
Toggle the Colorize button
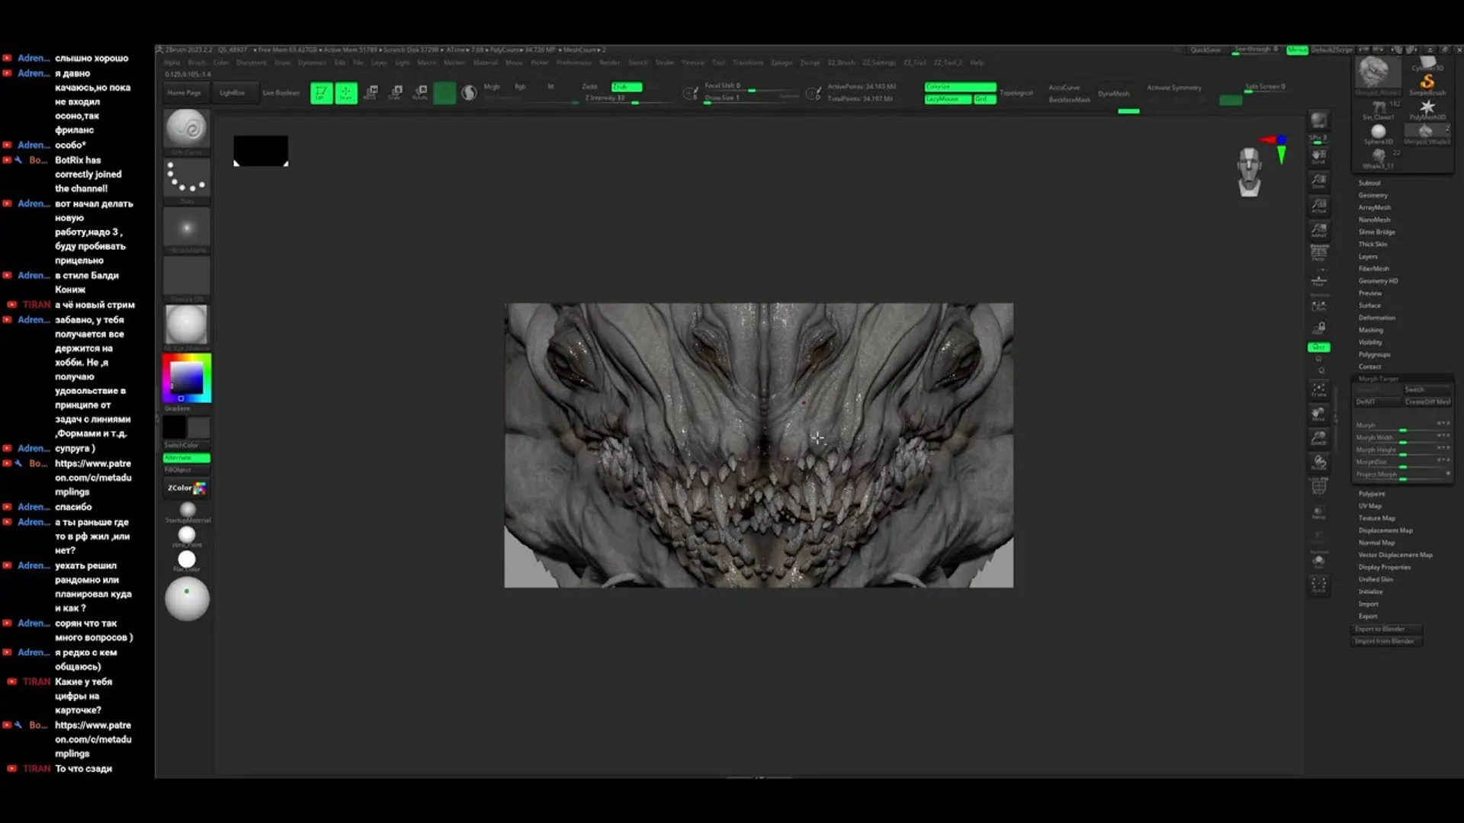point(960,87)
